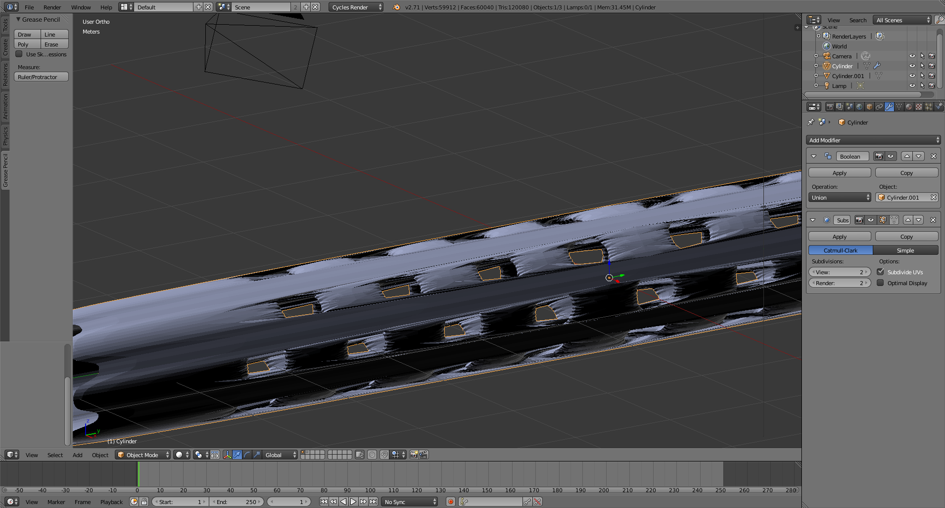The height and width of the screenshot is (508, 945).
Task: Click the OpenGL render image camera icon
Action: click(x=414, y=455)
